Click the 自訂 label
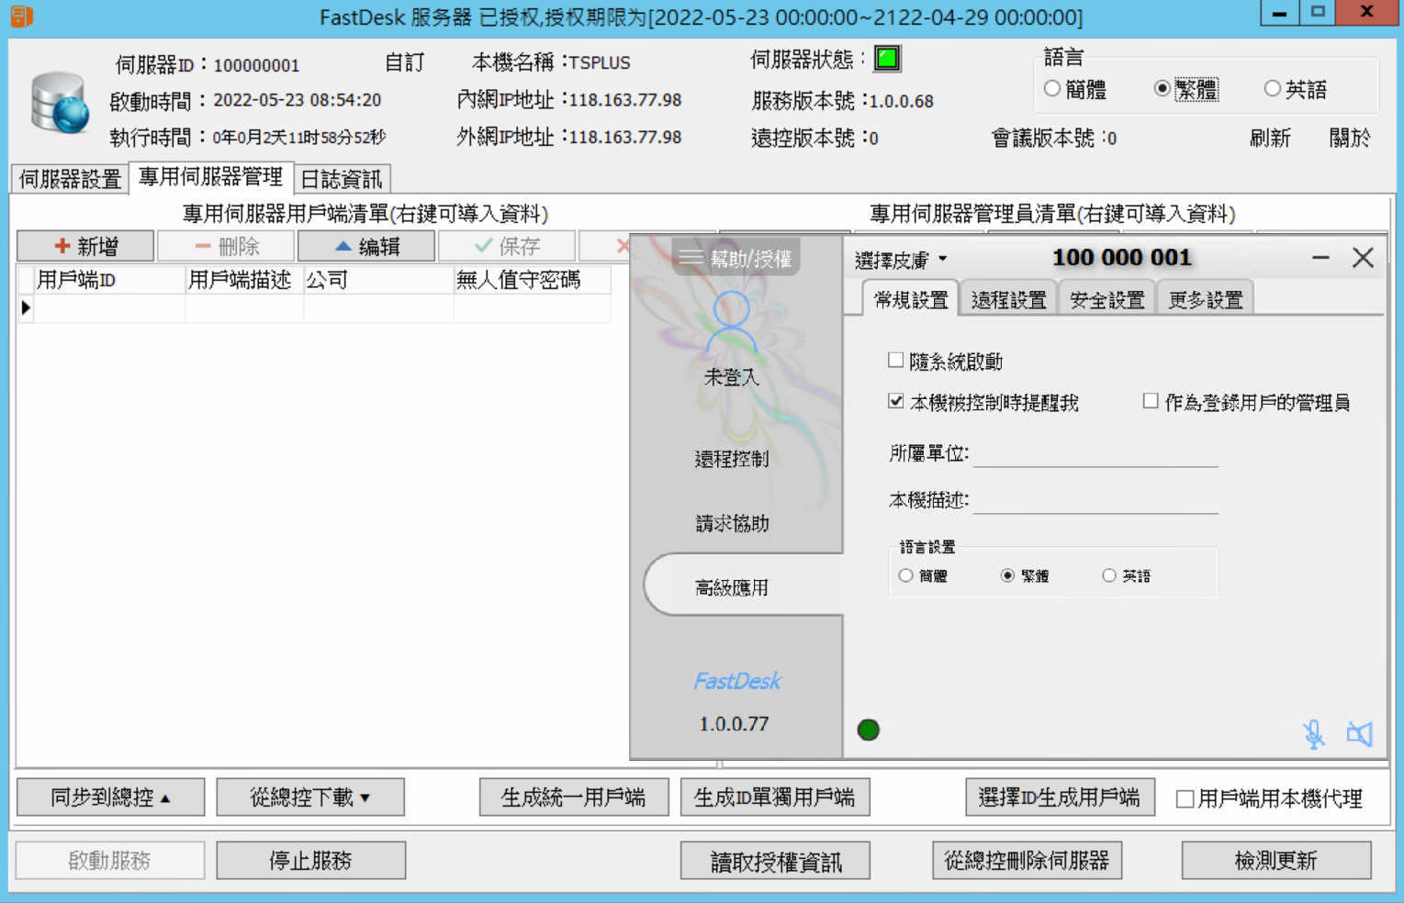The width and height of the screenshot is (1404, 903). coord(405,62)
